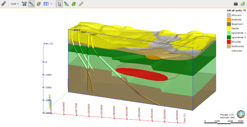Select the ruler measurement tool
This screenshot has width=247, height=127.
click(81, 4)
